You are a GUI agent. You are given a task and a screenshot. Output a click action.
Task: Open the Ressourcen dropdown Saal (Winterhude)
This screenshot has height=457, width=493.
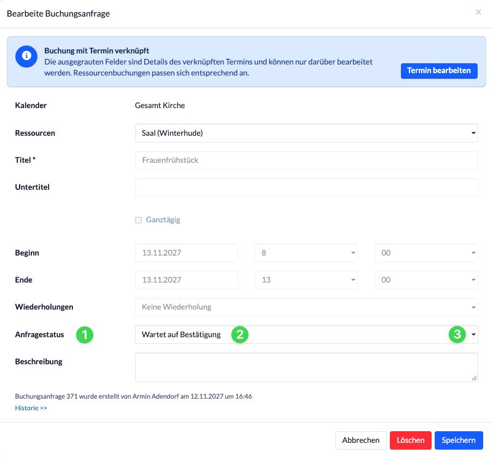coord(306,133)
